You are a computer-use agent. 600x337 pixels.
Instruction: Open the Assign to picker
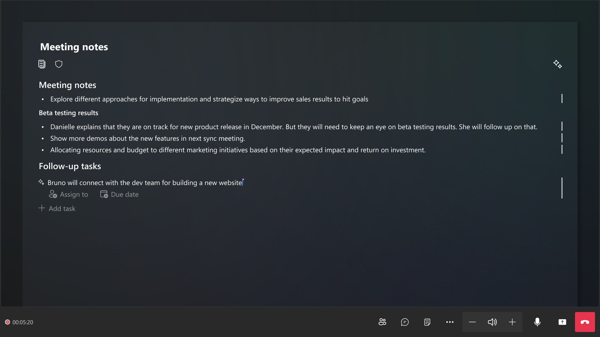tap(68, 194)
